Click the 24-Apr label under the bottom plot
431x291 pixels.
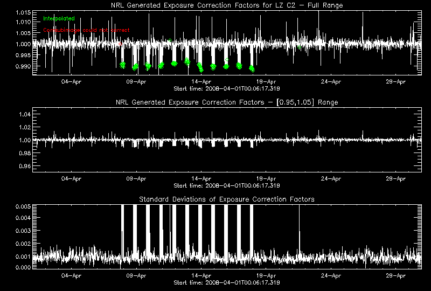coord(331,275)
